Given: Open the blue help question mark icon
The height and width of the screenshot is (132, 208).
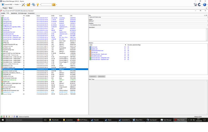Looking at the screenshot, I should click(x=205, y=4).
